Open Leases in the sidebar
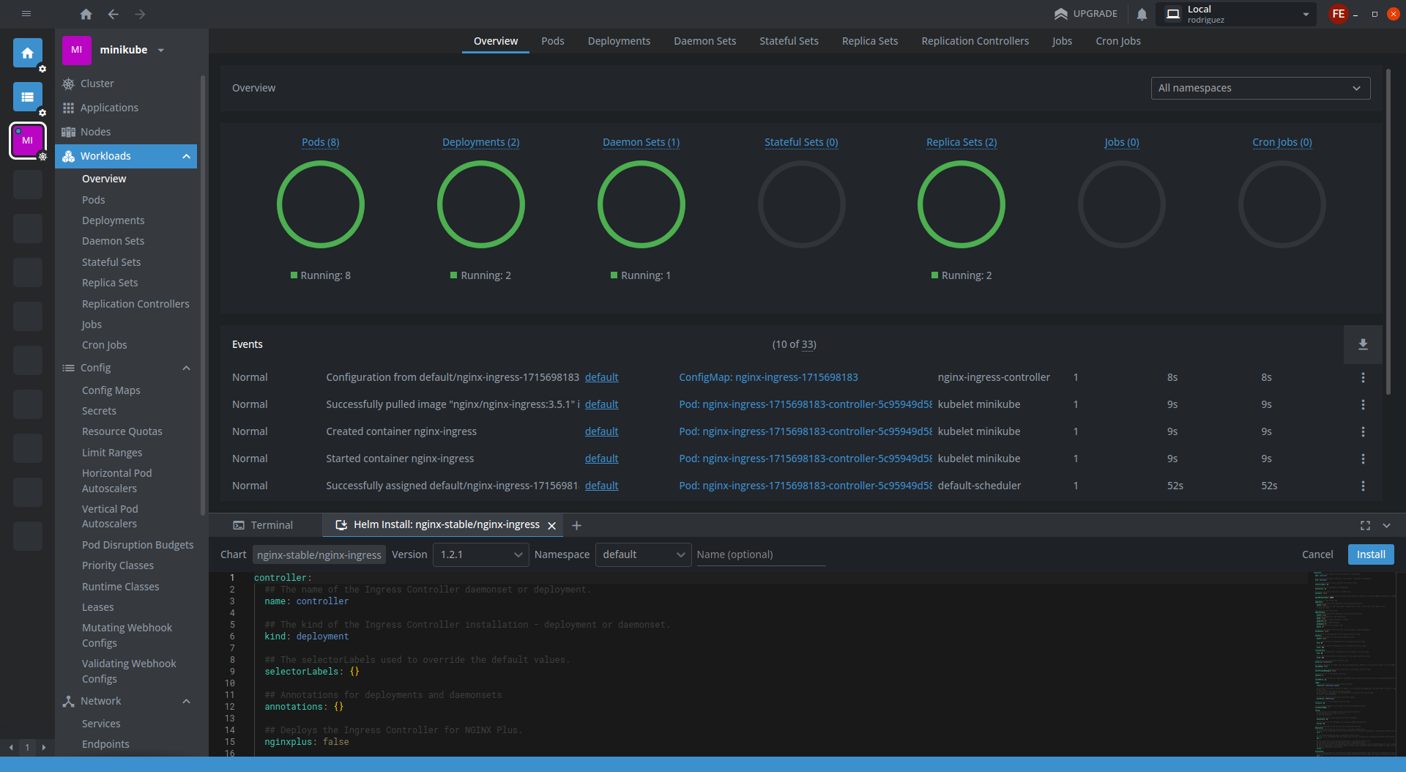The height and width of the screenshot is (772, 1406). click(97, 607)
